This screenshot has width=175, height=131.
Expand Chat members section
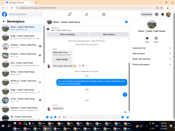[152, 53]
